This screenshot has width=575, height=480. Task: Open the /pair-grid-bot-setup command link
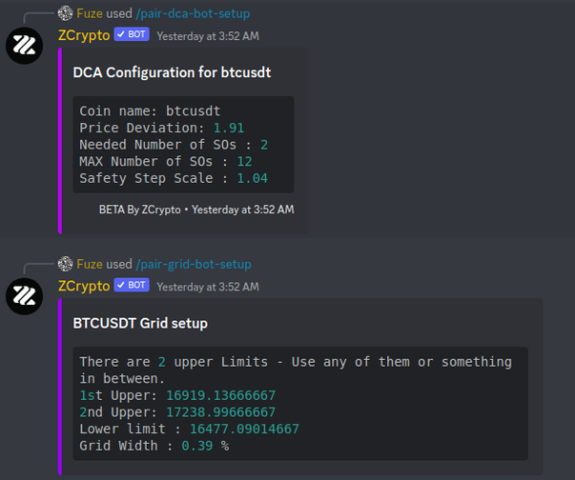pos(194,265)
